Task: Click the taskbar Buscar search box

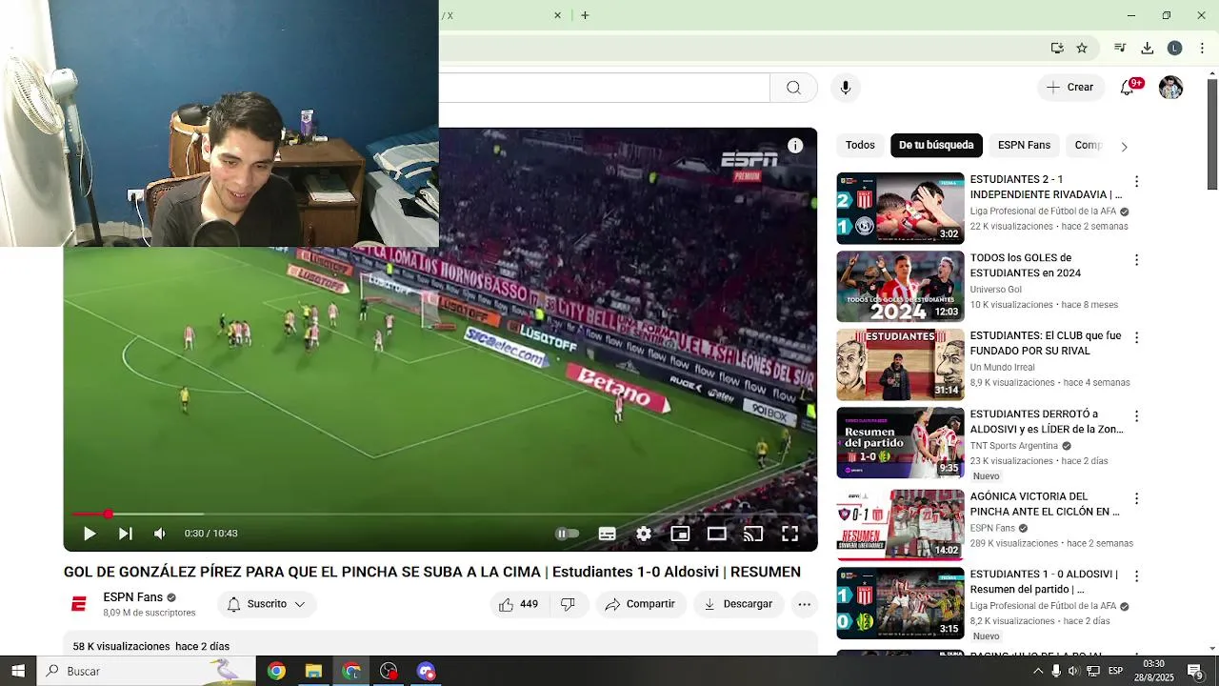Action: [x=147, y=671]
